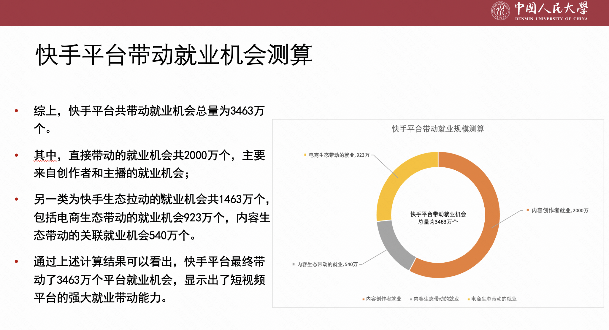Screen dimensions: 609x330
Task: Click the Chinese calligraphy university name in header
Action: pyautogui.click(x=551, y=8)
